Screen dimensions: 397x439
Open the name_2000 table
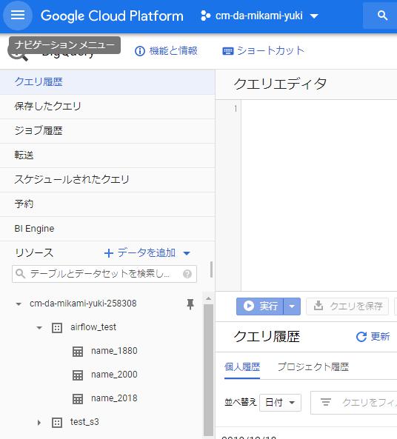(114, 375)
